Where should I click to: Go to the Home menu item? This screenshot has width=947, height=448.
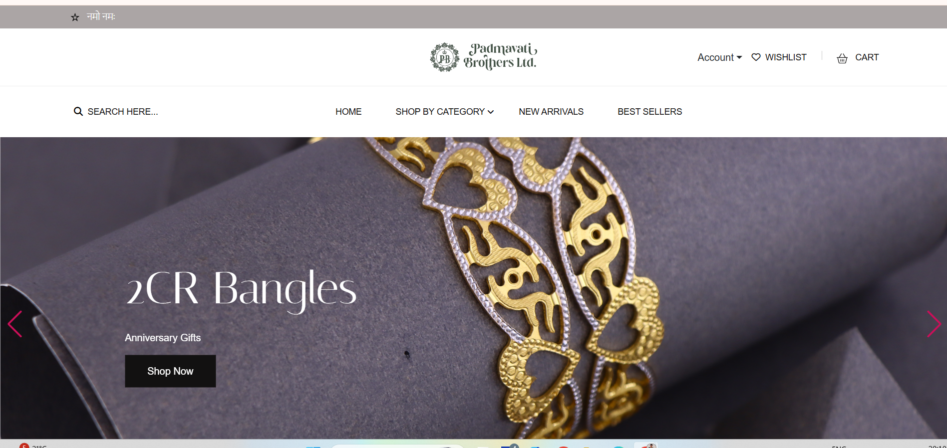[x=348, y=112]
